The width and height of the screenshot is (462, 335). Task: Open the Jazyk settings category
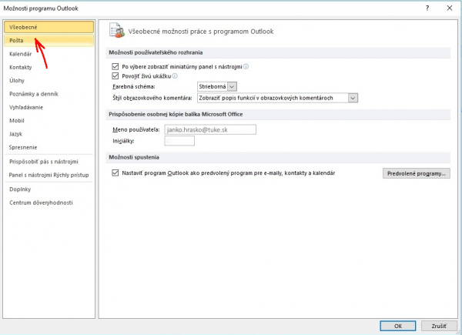[x=49, y=134]
